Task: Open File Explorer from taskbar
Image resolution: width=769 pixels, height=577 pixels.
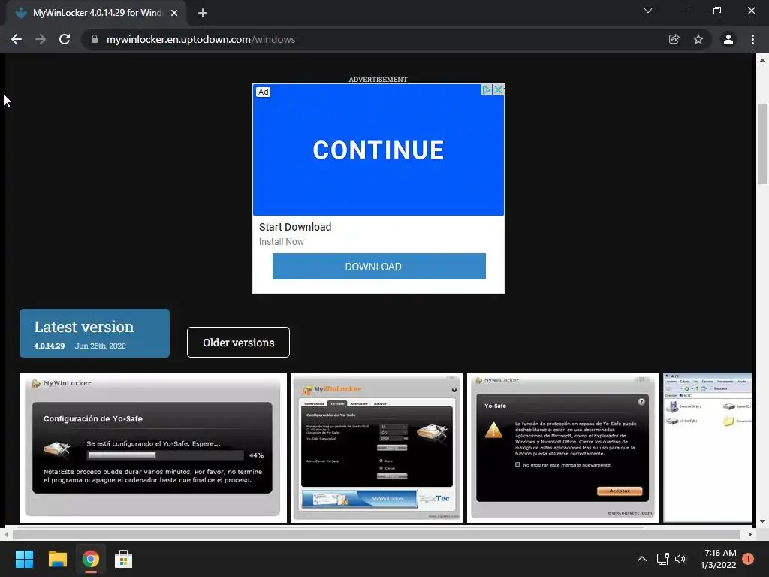Action: tap(57, 559)
